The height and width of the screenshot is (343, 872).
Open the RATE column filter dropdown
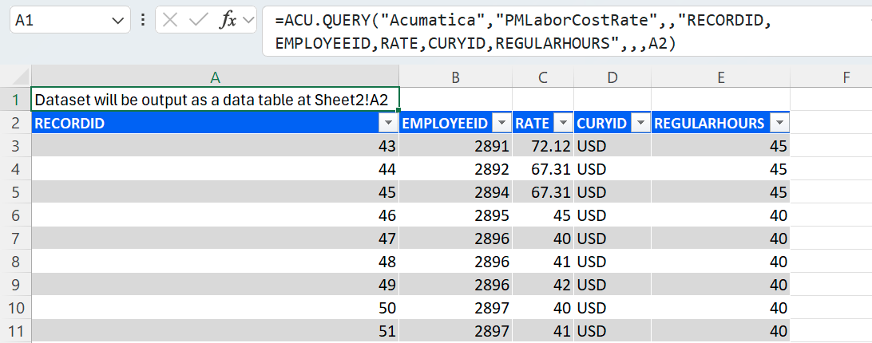(x=563, y=123)
